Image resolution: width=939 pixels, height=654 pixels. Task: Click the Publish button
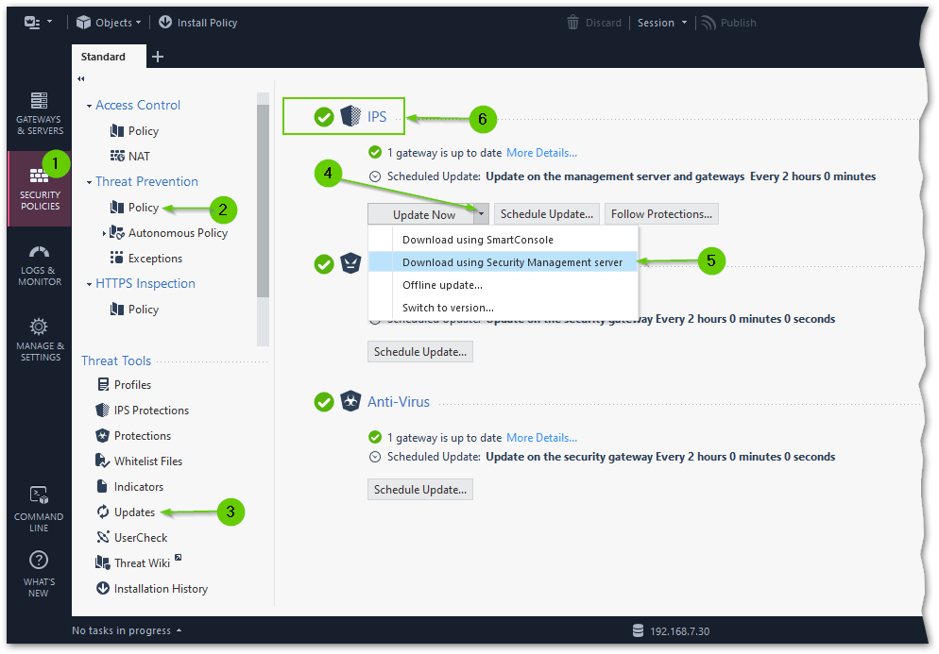tap(728, 23)
